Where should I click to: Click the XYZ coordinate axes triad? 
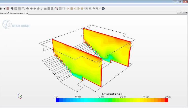(x=20, y=96)
